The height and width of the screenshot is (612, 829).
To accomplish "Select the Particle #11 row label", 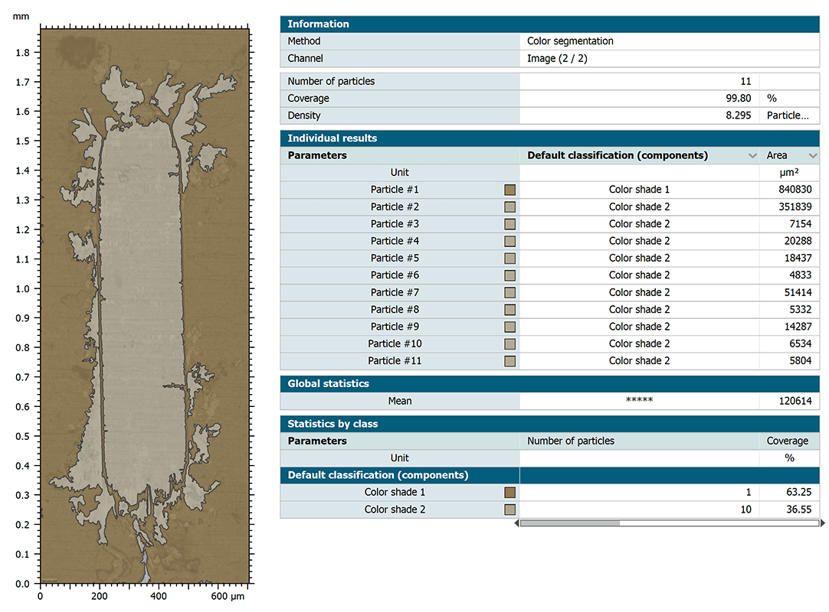I will coord(395,361).
